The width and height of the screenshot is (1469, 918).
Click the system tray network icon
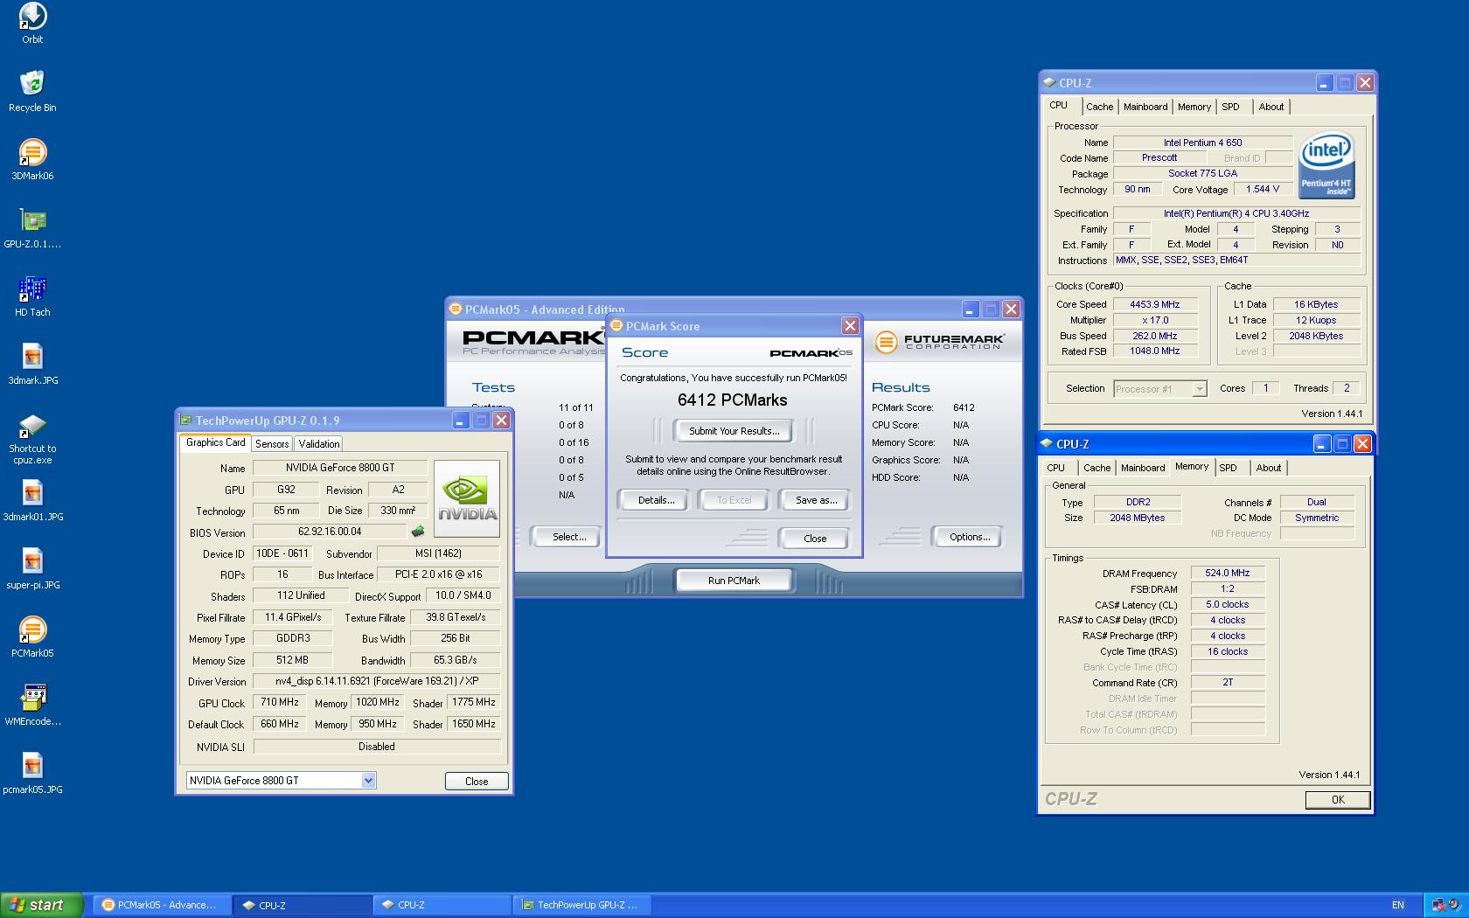click(x=1438, y=905)
